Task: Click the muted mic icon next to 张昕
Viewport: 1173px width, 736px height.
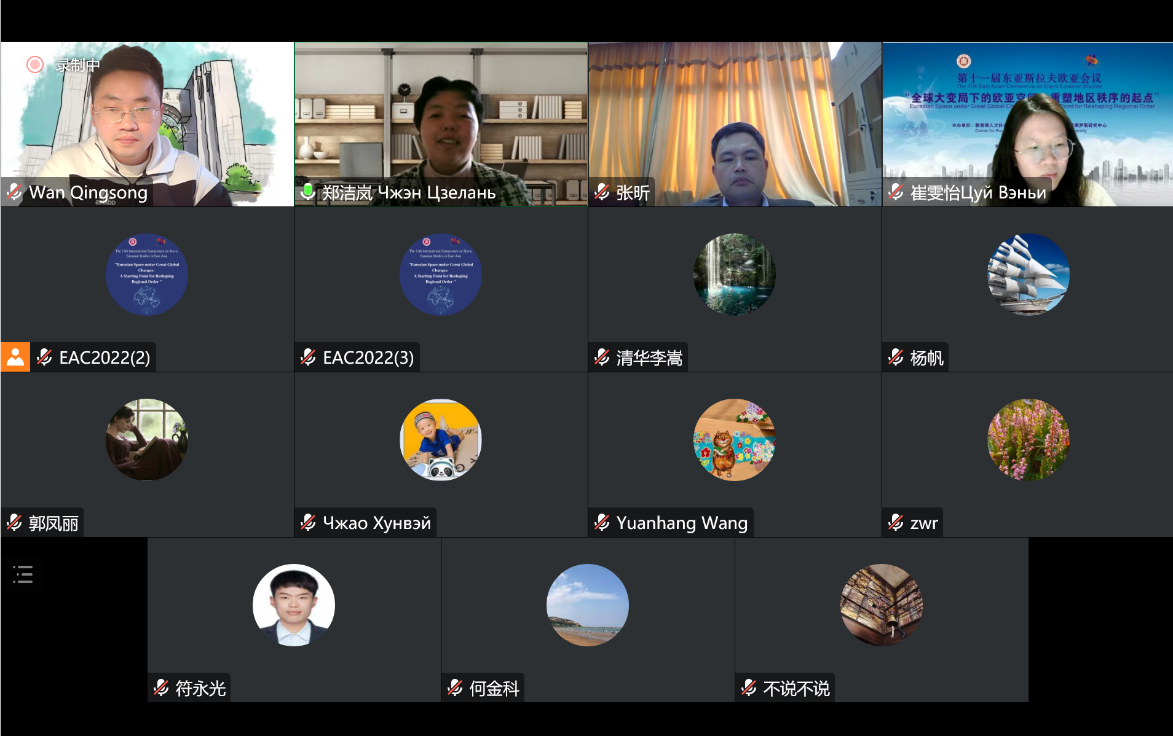Action: click(602, 192)
